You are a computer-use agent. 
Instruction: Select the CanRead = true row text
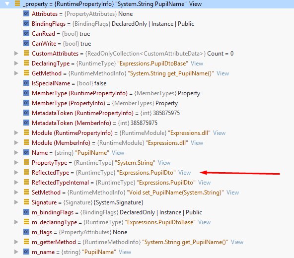[x=61, y=34]
